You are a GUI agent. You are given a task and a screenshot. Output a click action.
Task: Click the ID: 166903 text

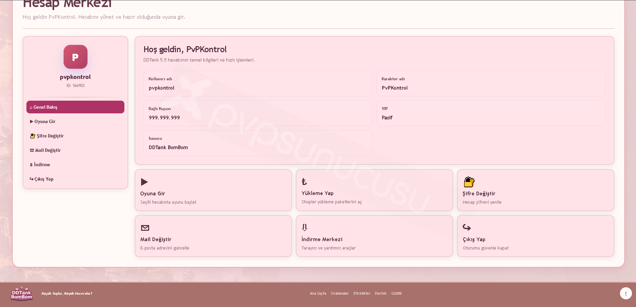(x=76, y=86)
